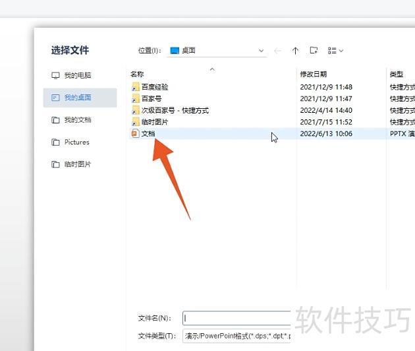
Task: Click the 次级百家号 shortcut folder icon
Action: tap(135, 110)
